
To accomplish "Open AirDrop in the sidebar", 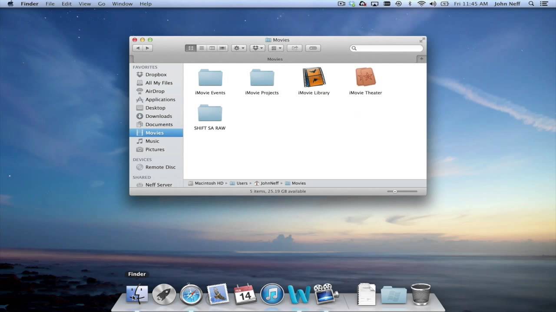I will (156, 91).
